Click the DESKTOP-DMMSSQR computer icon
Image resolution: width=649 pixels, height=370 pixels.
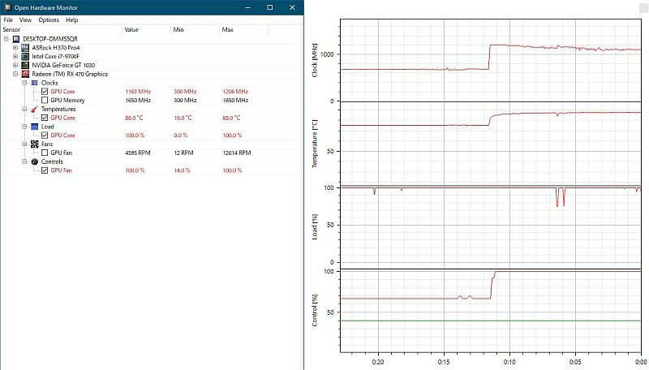[x=16, y=39]
